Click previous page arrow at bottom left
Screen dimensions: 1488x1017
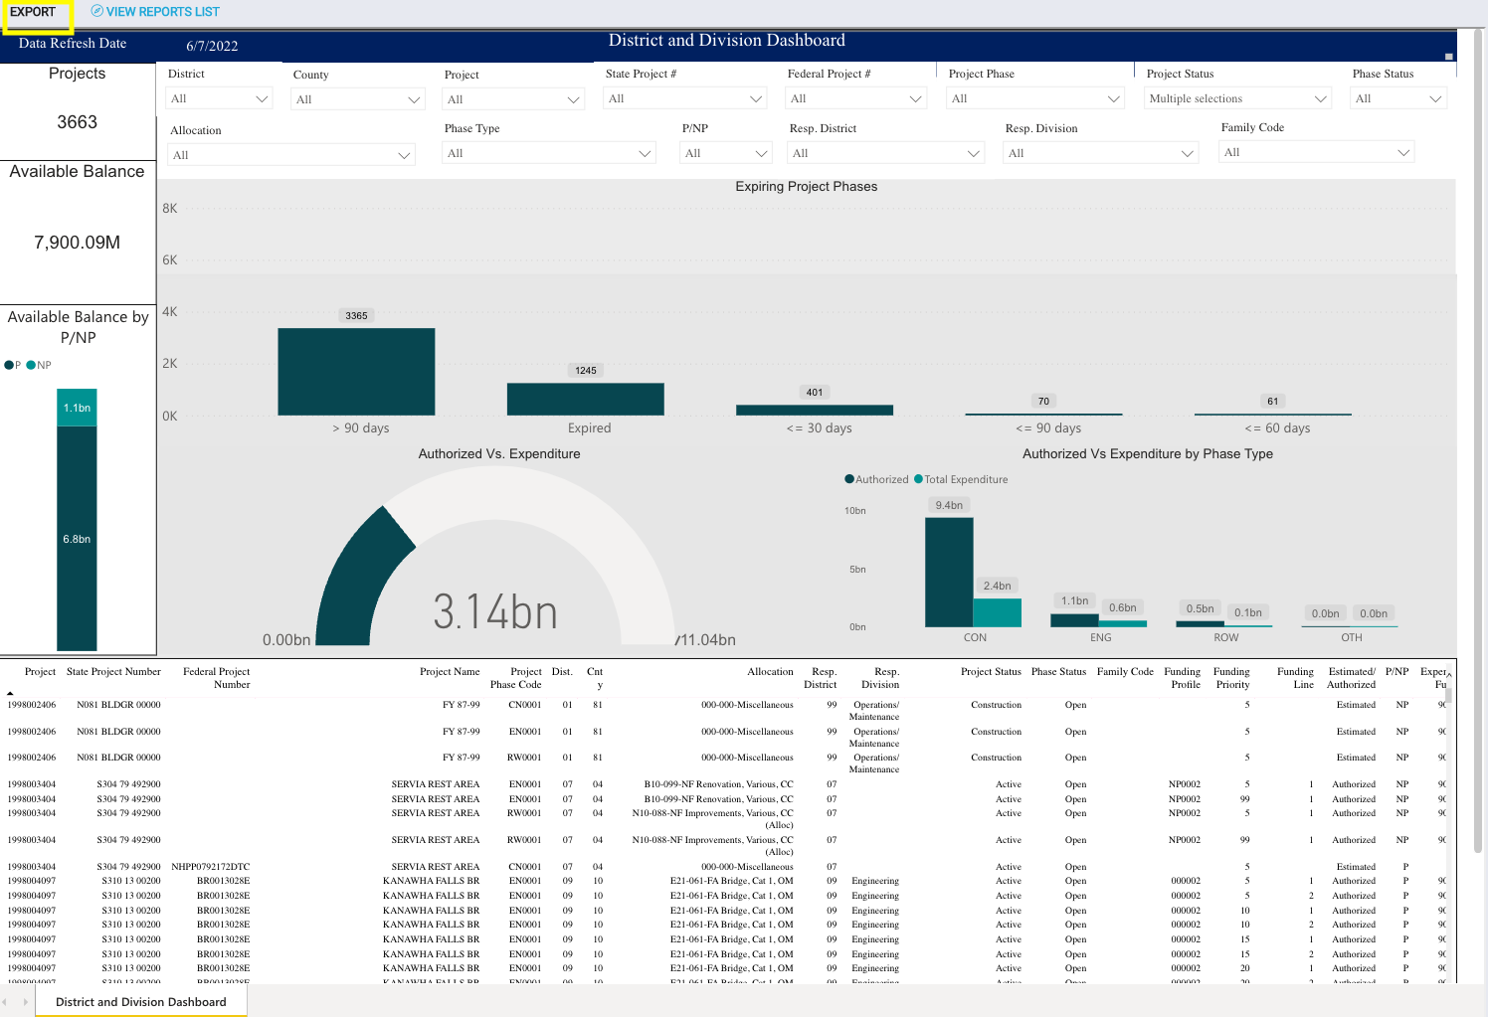(x=5, y=1002)
